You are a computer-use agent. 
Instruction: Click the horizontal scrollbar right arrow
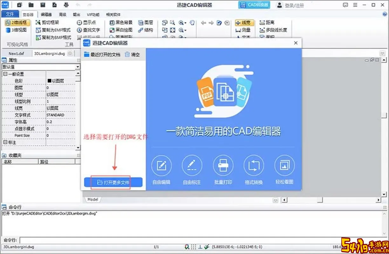click(x=378, y=200)
